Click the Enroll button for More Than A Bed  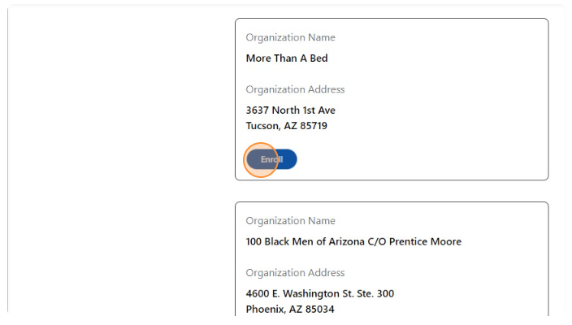coord(272,160)
